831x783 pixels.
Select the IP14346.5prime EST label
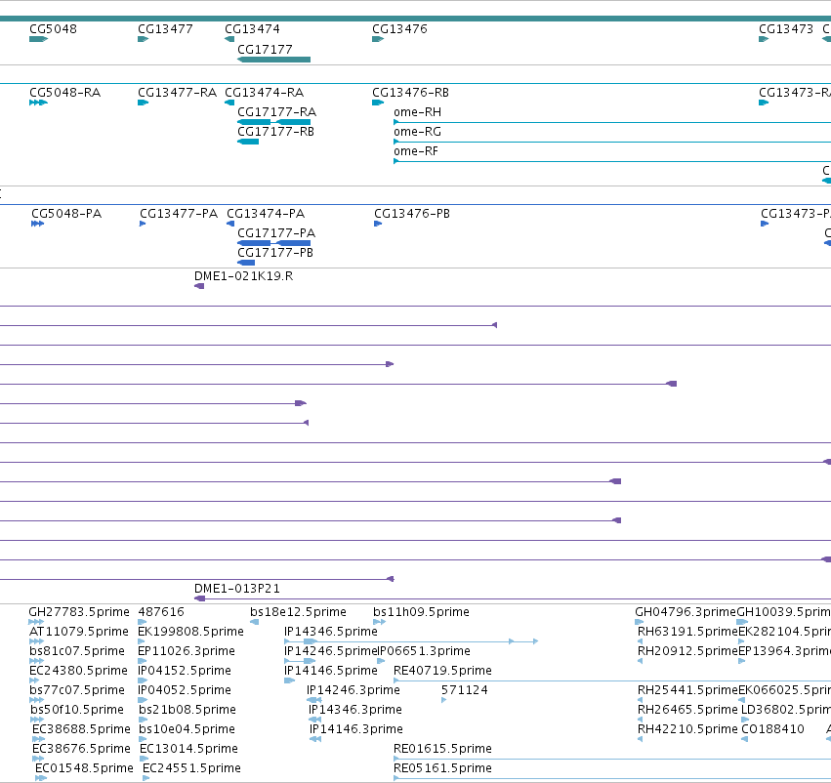pos(331,632)
